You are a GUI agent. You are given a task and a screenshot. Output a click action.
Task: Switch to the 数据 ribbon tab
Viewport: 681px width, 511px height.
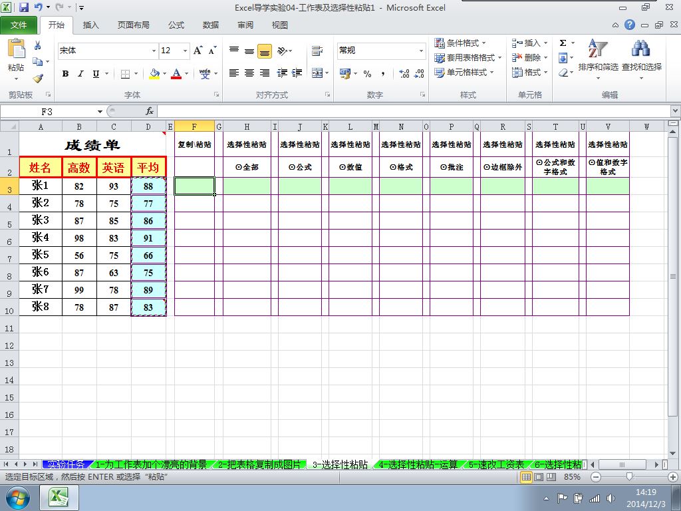(x=211, y=25)
